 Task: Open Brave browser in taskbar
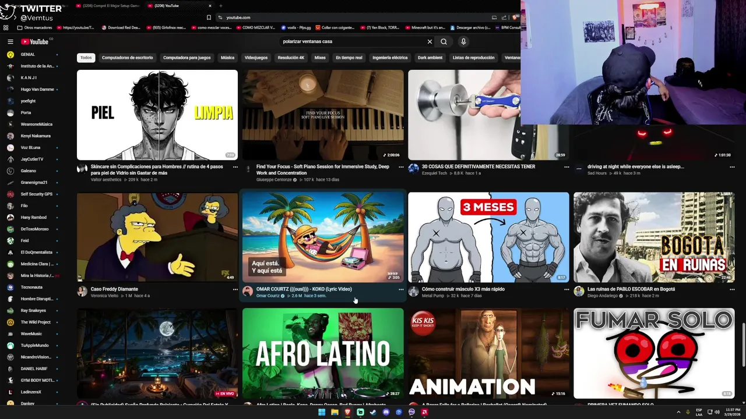tap(347, 412)
